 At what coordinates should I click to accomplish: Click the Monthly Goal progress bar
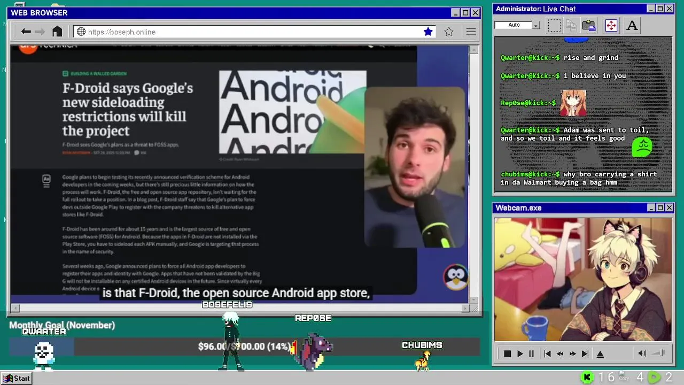[x=244, y=346]
